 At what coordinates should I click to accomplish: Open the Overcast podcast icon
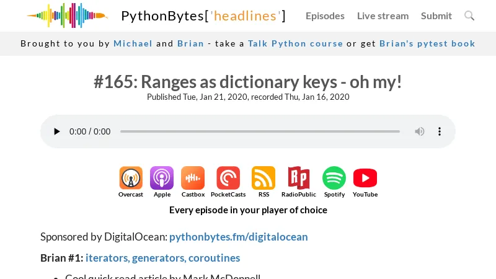coord(131,178)
